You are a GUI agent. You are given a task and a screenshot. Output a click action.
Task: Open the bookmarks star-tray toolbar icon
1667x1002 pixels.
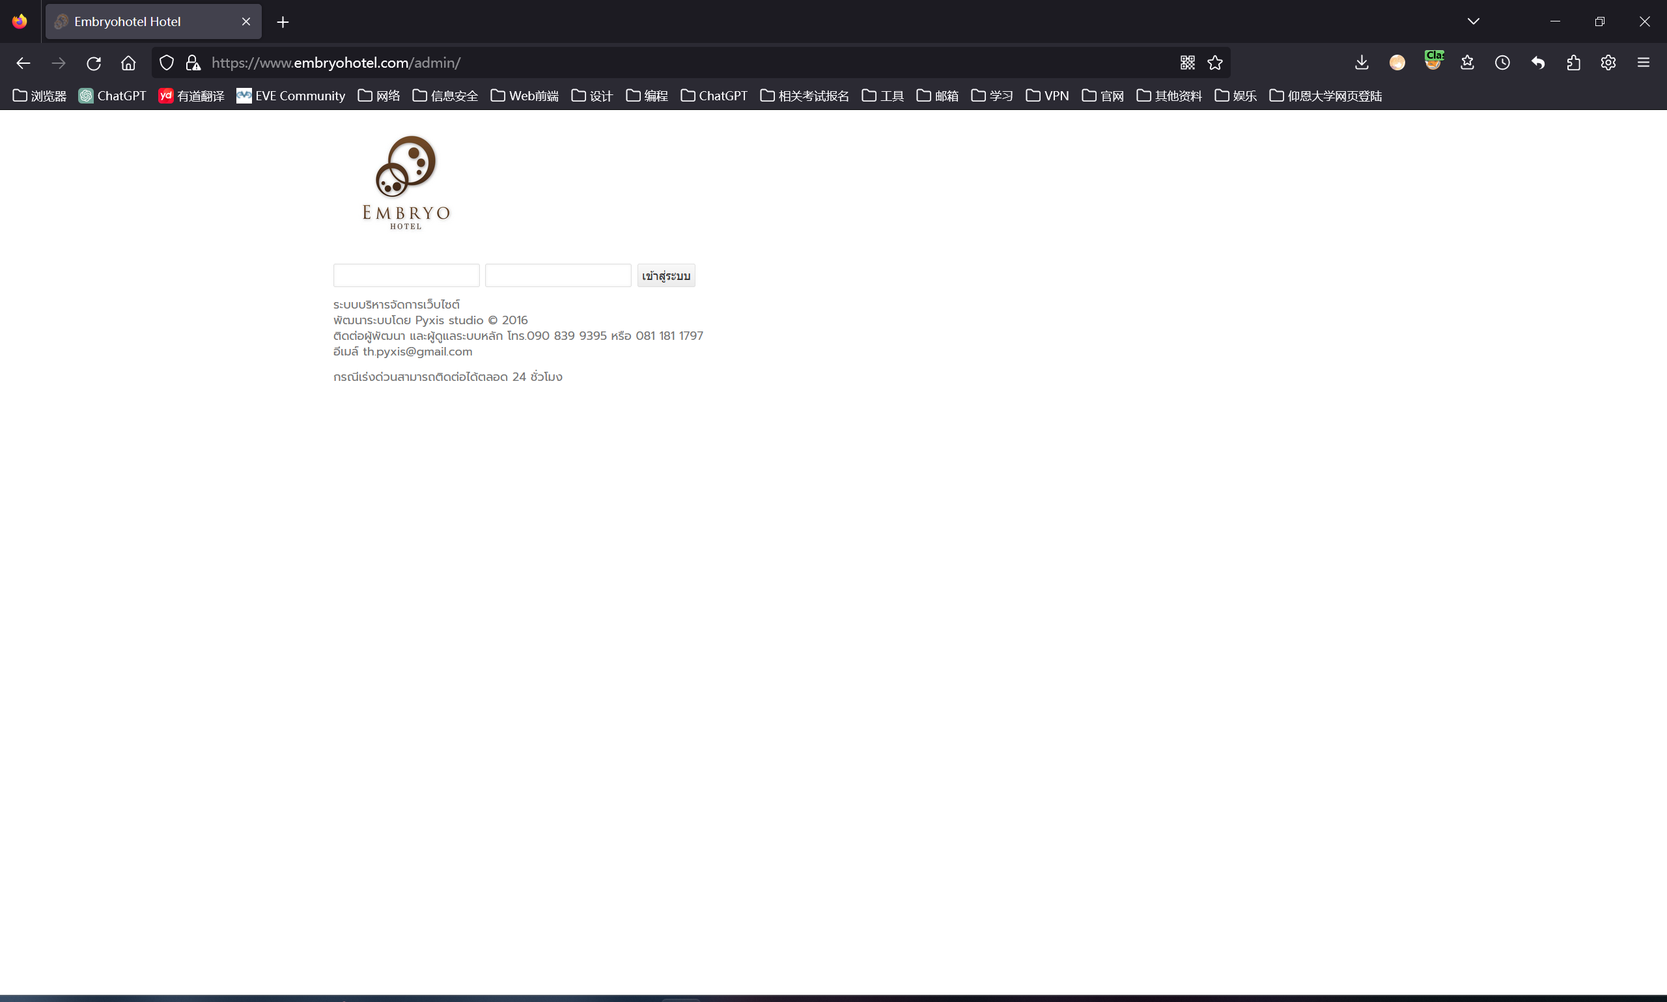click(x=1467, y=63)
